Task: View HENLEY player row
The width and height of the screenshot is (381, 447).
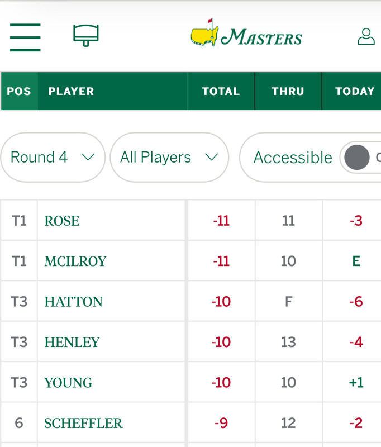Action: tap(72, 342)
